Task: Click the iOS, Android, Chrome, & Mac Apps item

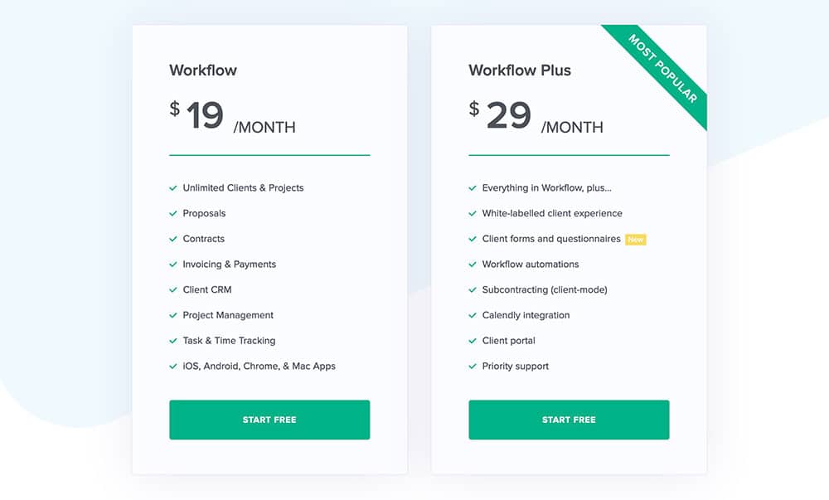Action: 259,367
